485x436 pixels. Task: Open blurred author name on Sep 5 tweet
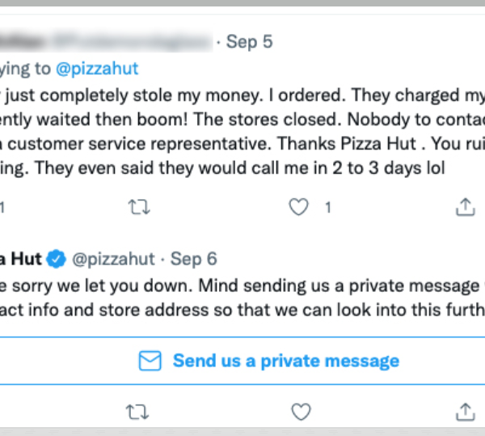(x=22, y=41)
